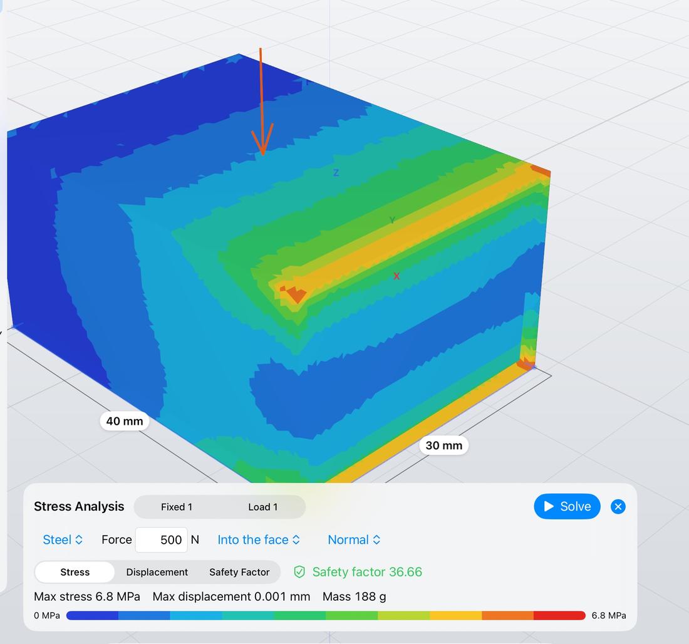Image resolution: width=689 pixels, height=644 pixels.
Task: Click the 40 mm dimension label
Action: (125, 421)
